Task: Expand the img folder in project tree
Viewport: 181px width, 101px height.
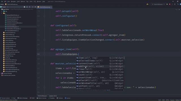Action: pyautogui.click(x=2, y=11)
